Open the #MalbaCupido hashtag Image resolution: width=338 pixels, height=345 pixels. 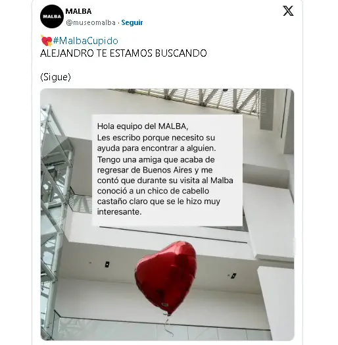(85, 41)
